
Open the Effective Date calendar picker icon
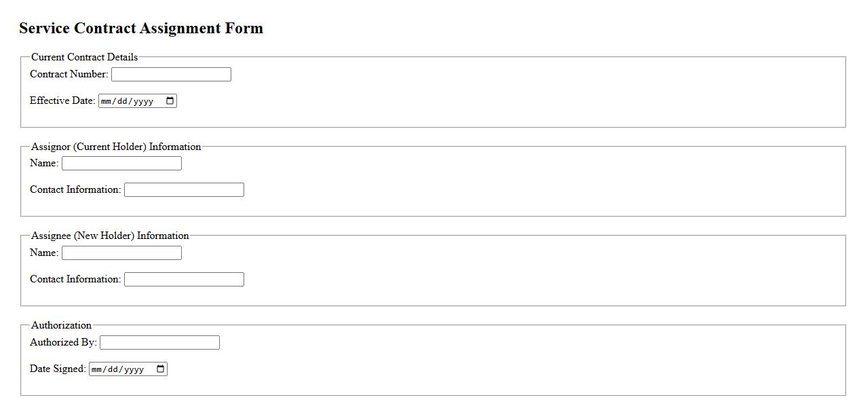[x=170, y=101]
